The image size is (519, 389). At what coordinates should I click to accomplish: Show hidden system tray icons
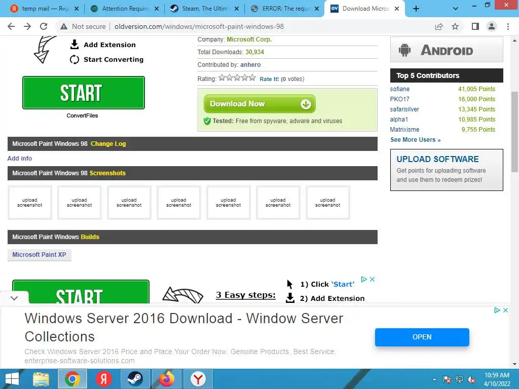tap(434, 379)
